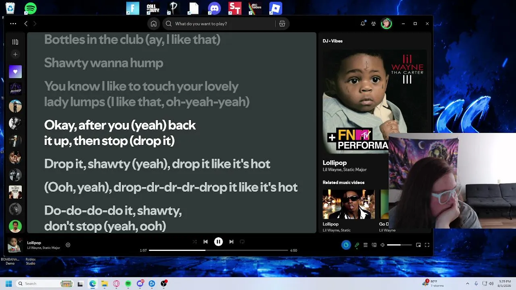
Task: Open File Explorer from the taskbar
Action: pos(104,284)
